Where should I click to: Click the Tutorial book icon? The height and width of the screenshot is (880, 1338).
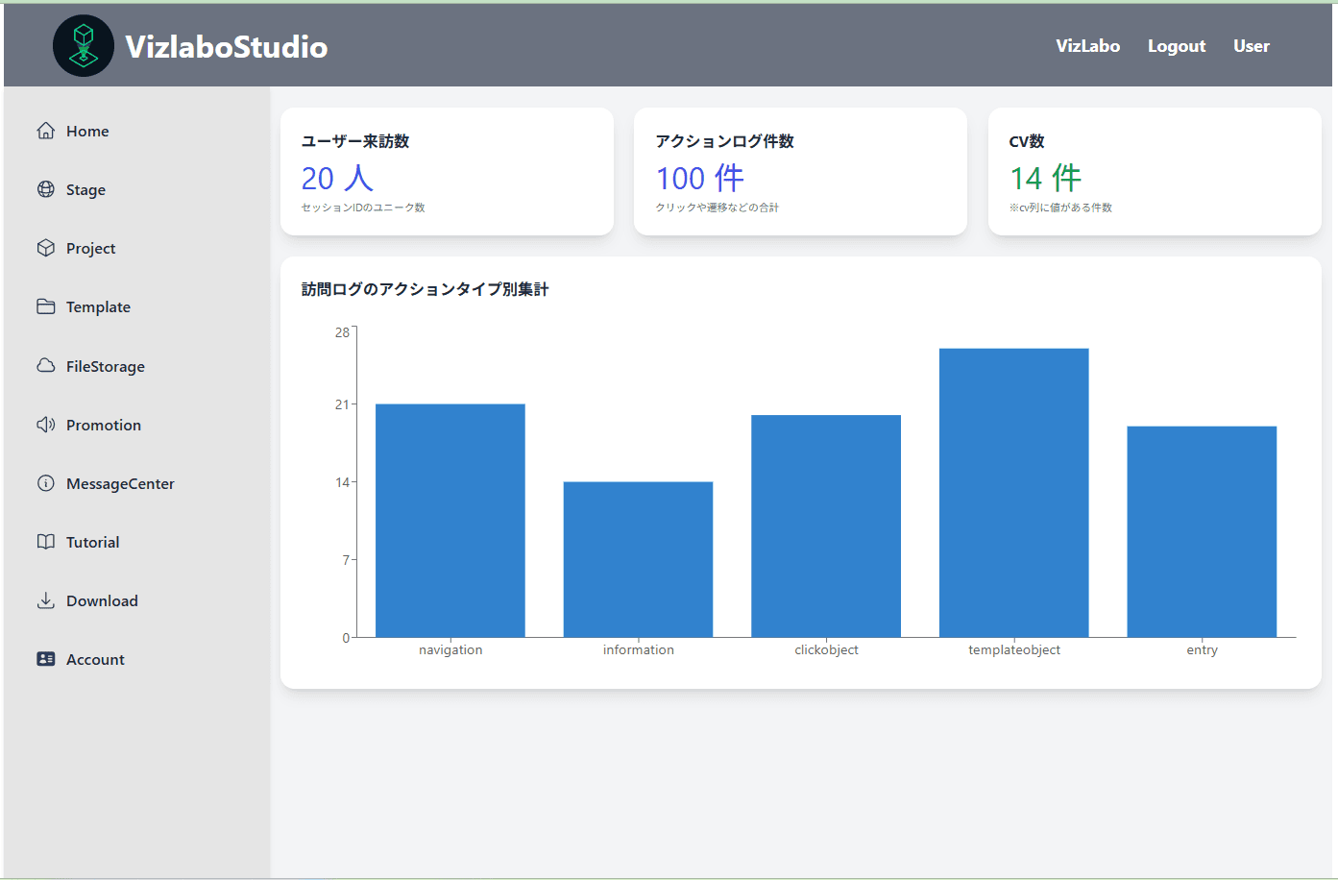point(45,541)
